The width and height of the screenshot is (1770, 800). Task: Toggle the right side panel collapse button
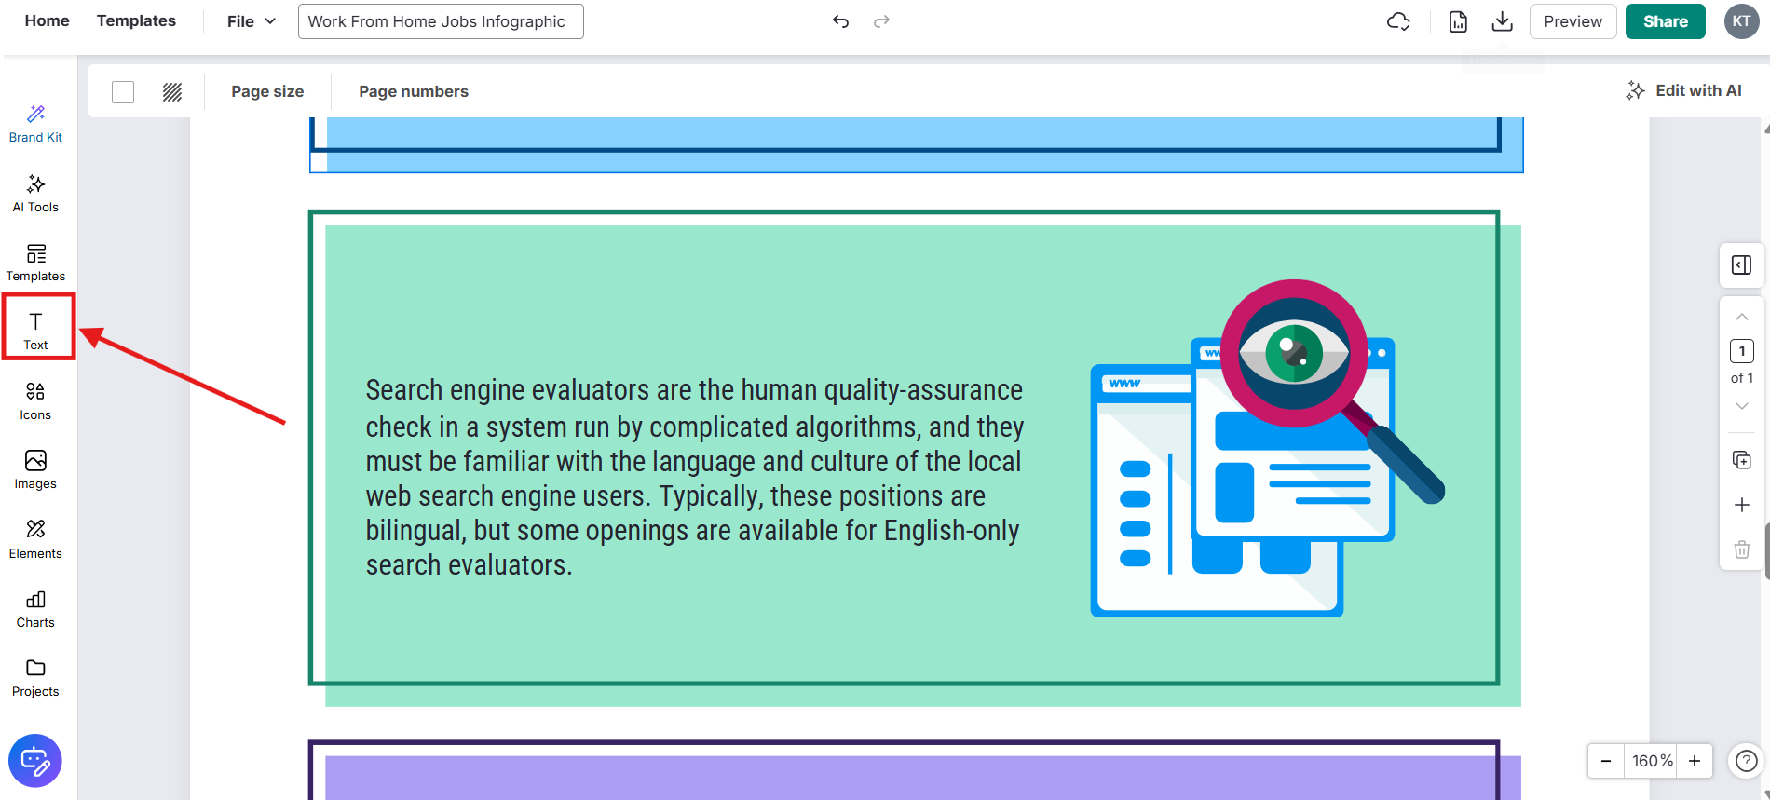pyautogui.click(x=1741, y=265)
